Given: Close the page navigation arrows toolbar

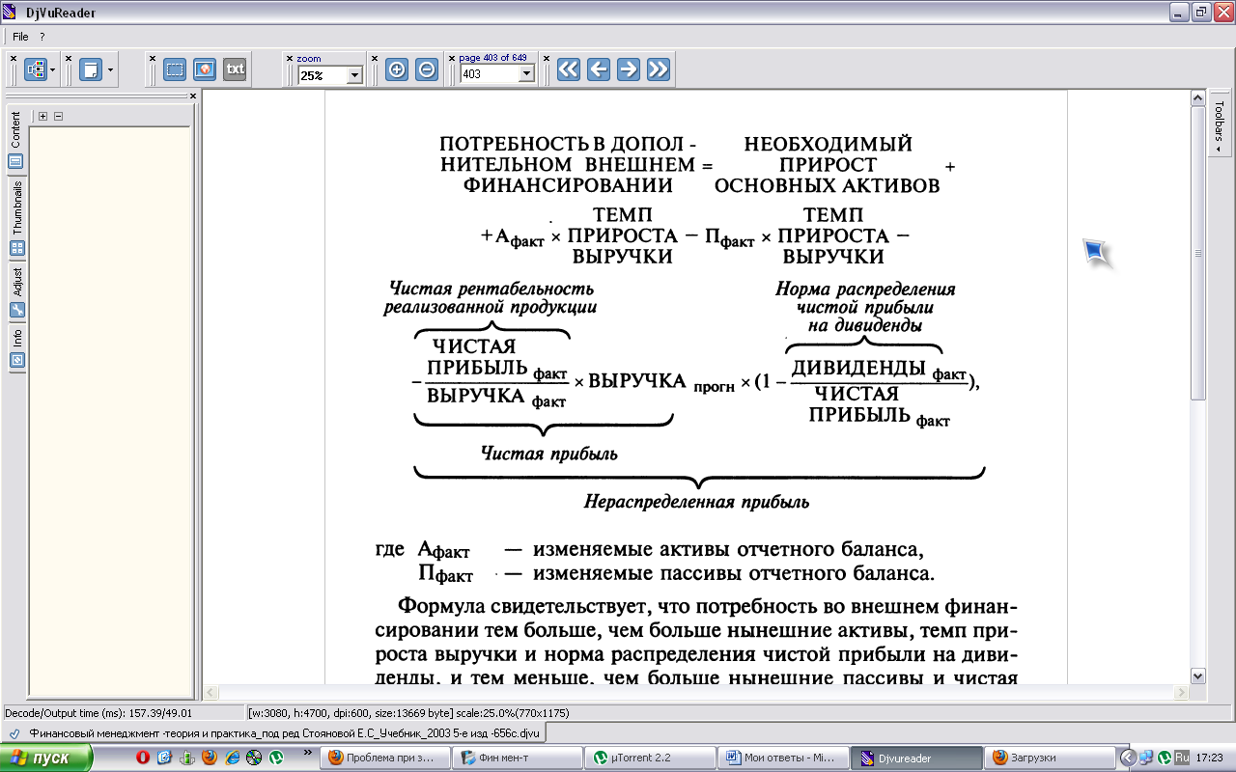Looking at the screenshot, I should [x=548, y=58].
